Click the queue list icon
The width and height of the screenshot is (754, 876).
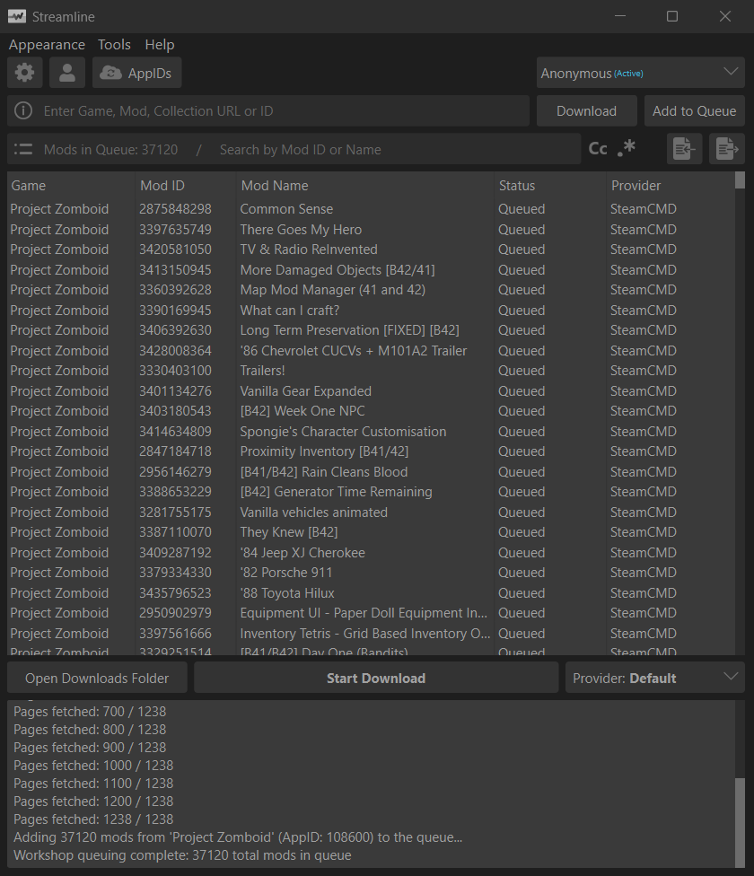pos(23,149)
